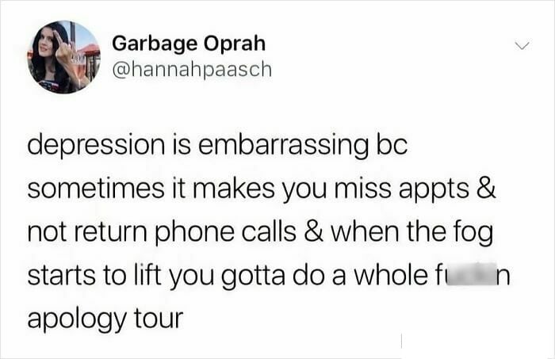This screenshot has height=359, width=555.
Task: Select the line beginning "not return phone calls"
Action: coord(260,232)
